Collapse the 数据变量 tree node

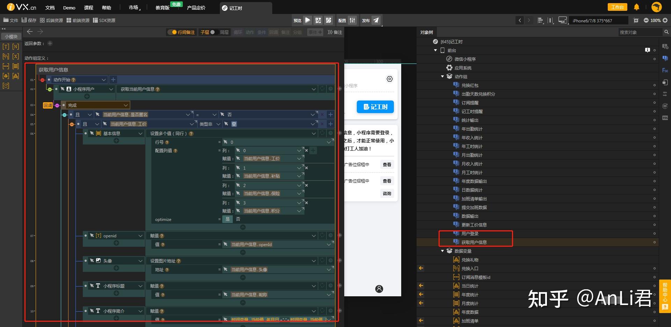coord(442,251)
